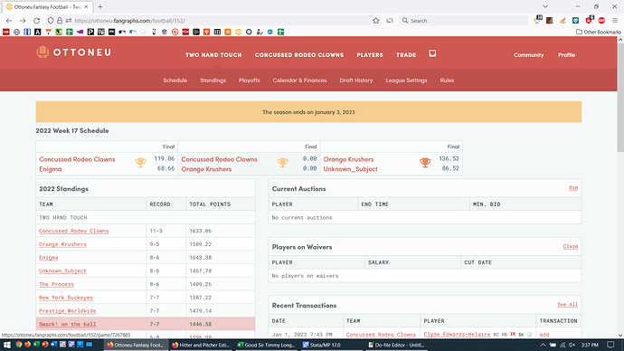This screenshot has height=351, width=624.
Task: Open Unknown_Subject team in standings table
Action: pyautogui.click(x=62, y=270)
